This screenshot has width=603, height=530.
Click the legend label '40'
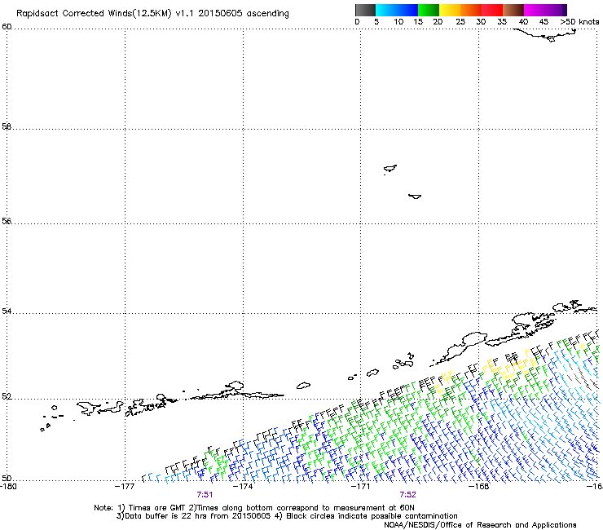[523, 22]
